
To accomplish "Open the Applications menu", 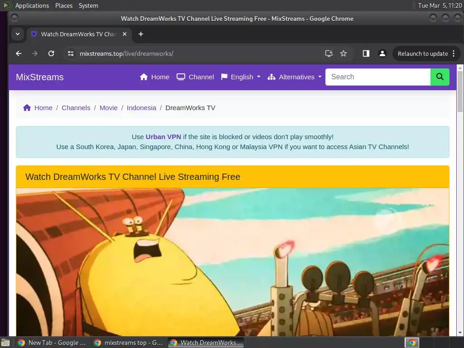I will pyautogui.click(x=32, y=5).
